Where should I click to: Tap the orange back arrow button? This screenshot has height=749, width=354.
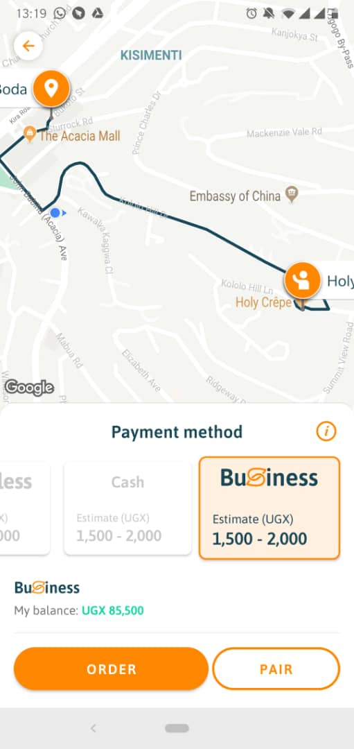tap(28, 46)
